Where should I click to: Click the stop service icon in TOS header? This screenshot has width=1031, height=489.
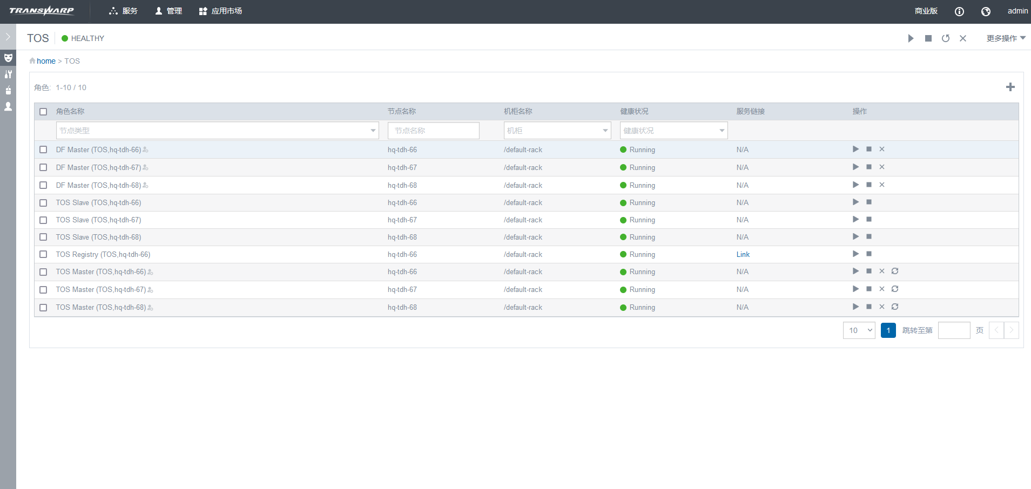click(928, 38)
